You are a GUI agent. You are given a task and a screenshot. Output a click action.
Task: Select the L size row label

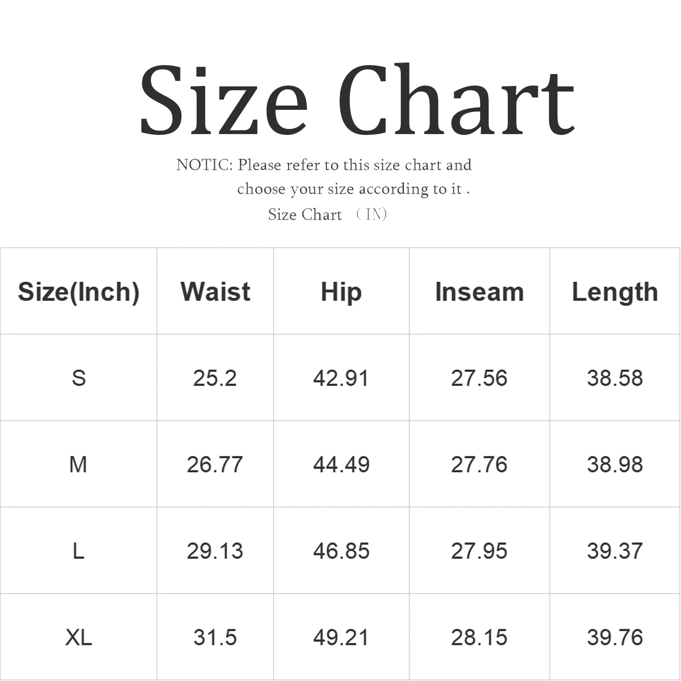pos(79,551)
